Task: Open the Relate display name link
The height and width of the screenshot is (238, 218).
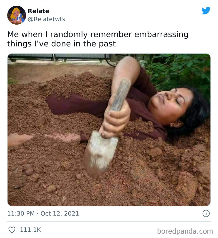Action: [x=38, y=11]
